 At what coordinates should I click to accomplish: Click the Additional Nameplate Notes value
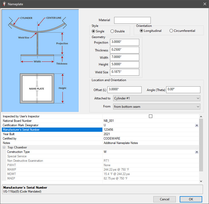[x=121, y=143]
